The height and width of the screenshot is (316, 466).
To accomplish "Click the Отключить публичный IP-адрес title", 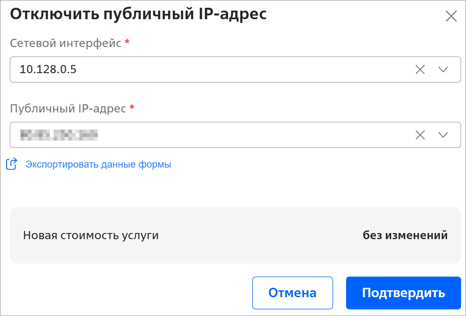I will click(138, 14).
